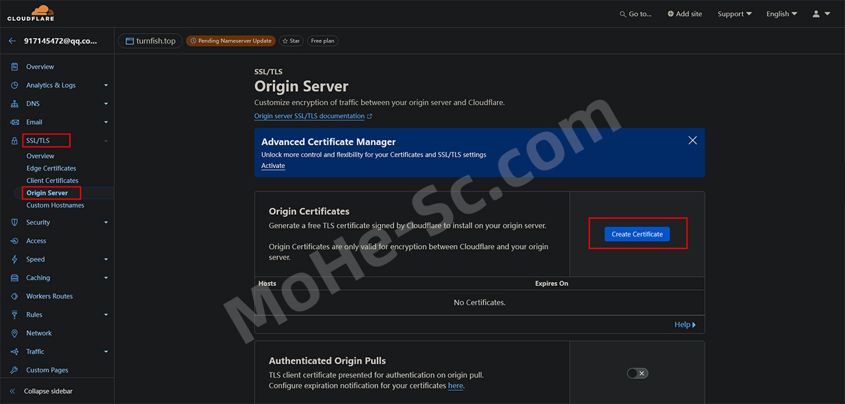The width and height of the screenshot is (845, 404).
Task: Expand the Email section arrow
Action: coord(106,122)
